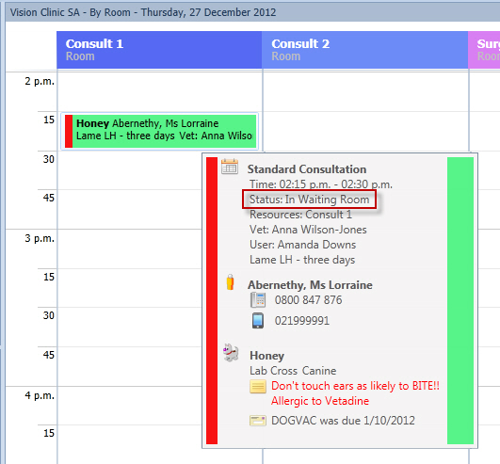
Task: Open the Honey Abernethy appointment block
Action: (x=160, y=132)
